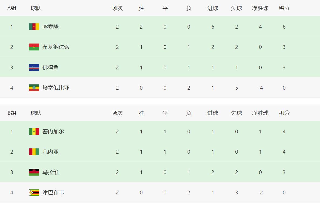
Task: Select the 马拉维 team name
Action: point(51,172)
